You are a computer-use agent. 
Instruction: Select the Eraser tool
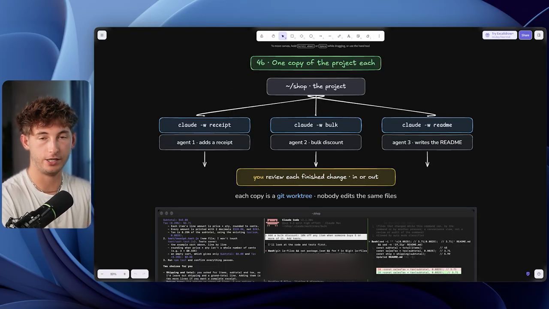click(368, 36)
